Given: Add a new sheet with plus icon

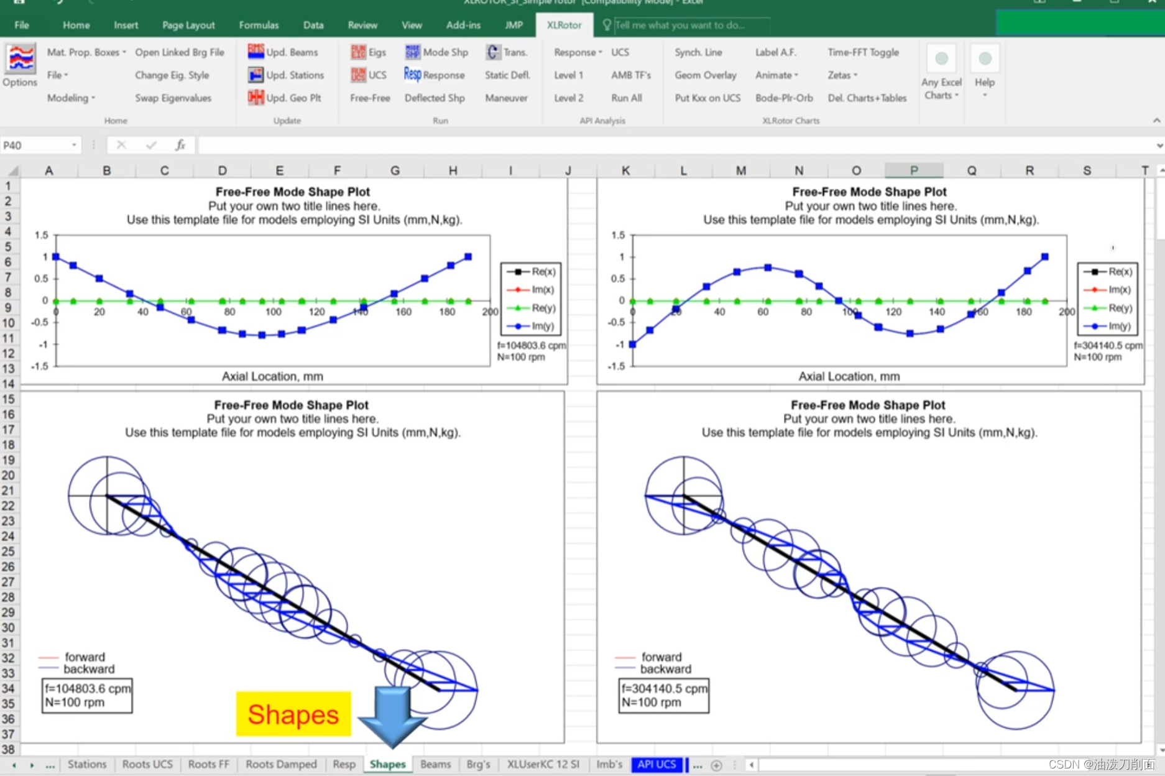Looking at the screenshot, I should [x=716, y=765].
